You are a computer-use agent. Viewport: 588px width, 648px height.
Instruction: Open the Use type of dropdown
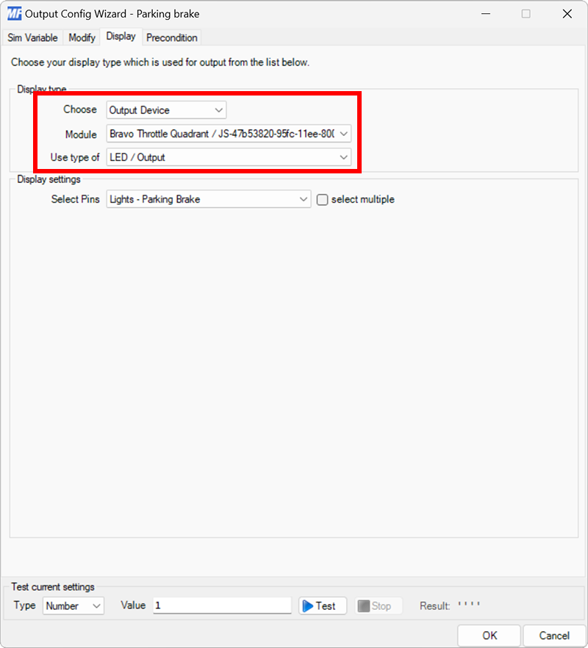click(342, 157)
